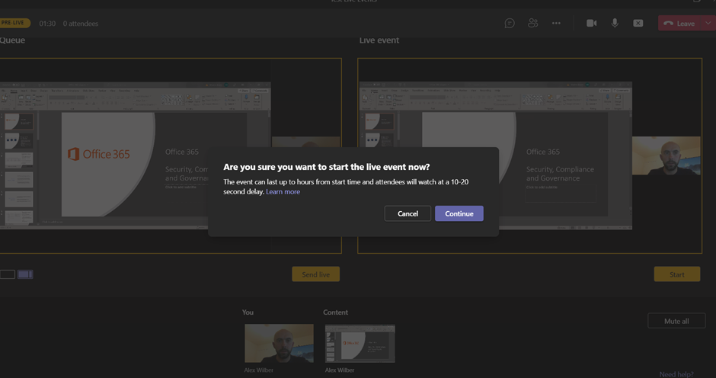
Task: Click the Mute all button
Action: click(676, 321)
